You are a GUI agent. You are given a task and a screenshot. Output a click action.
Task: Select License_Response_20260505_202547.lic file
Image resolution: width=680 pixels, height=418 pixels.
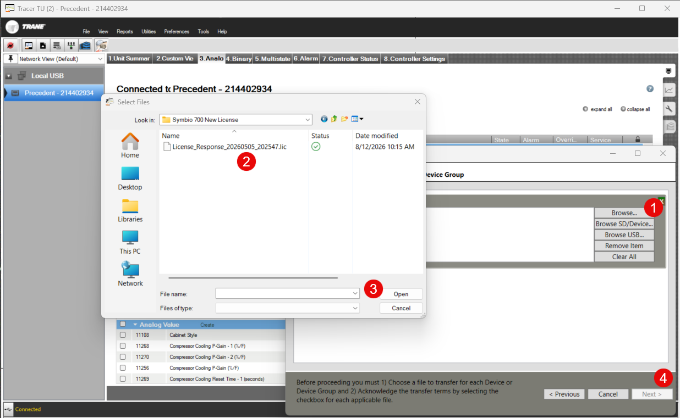[225, 147]
